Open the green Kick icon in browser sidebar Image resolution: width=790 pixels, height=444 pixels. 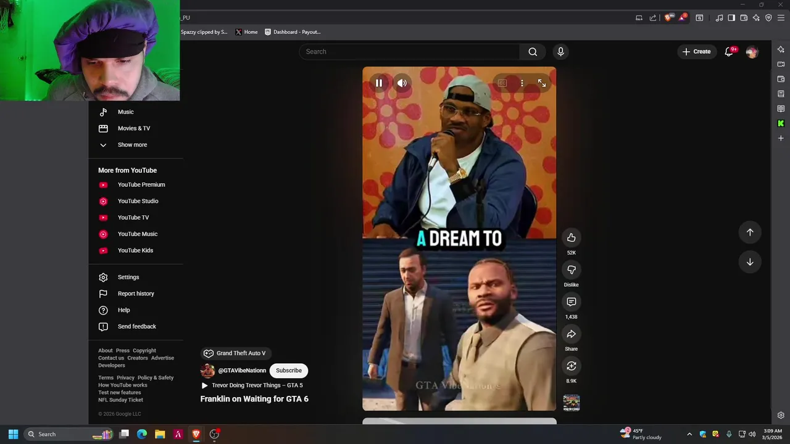[781, 123]
